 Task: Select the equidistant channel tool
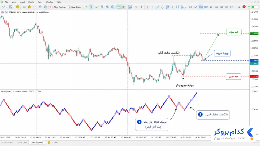click(163, 7)
